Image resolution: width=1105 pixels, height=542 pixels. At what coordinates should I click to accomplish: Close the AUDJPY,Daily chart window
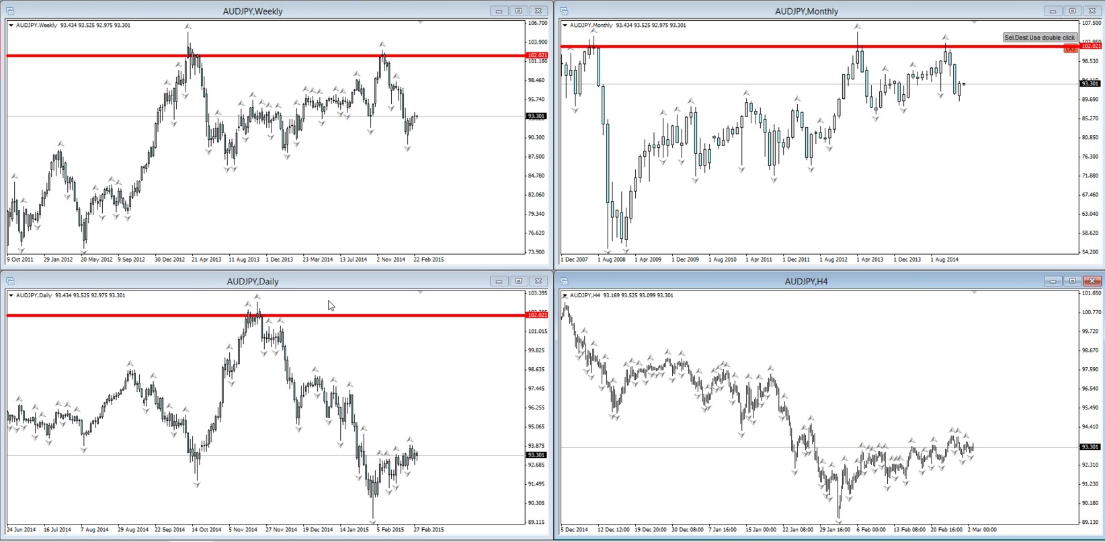click(538, 281)
